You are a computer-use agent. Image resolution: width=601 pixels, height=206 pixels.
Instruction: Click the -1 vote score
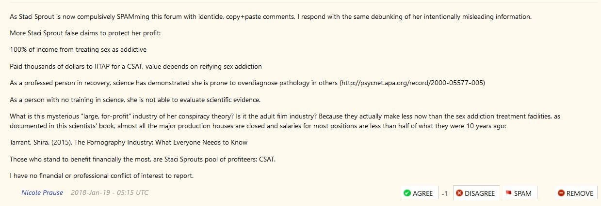[x=444, y=193]
